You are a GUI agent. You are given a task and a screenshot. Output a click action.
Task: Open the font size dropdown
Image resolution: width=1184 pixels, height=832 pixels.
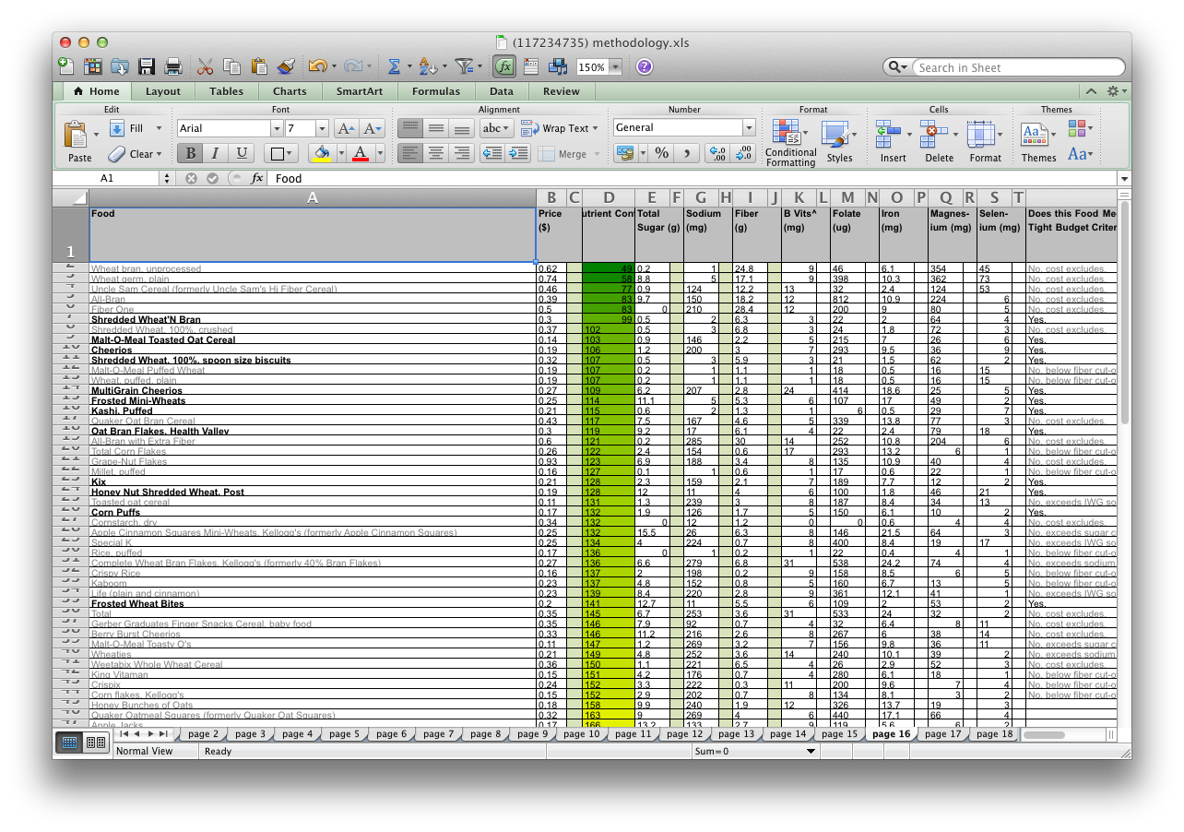pos(322,128)
